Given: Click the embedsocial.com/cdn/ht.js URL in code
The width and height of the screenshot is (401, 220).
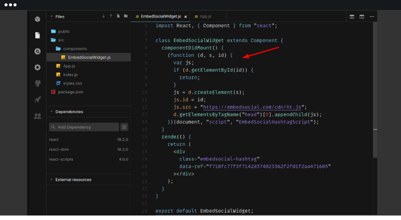Looking at the screenshot, I should point(252,107).
